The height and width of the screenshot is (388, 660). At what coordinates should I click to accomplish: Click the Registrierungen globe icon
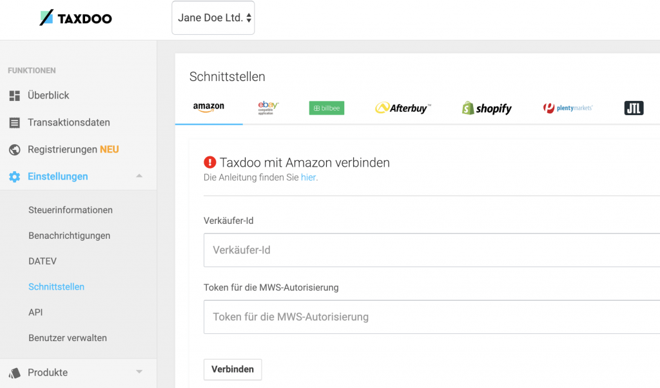tap(15, 150)
